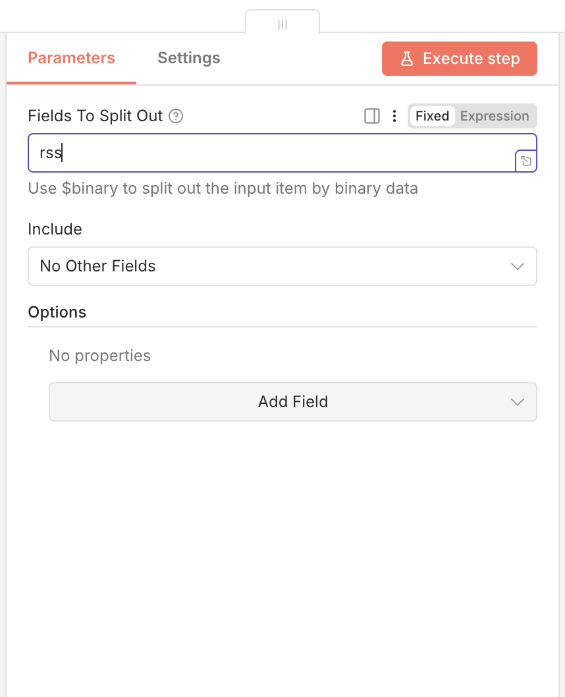The image size is (565, 697).
Task: Switch field mode to Expression
Action: [495, 116]
